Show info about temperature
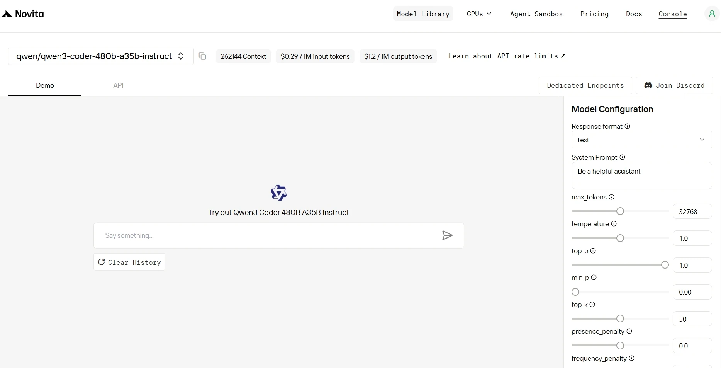Screen dimensions: 721x368 (x=614, y=224)
